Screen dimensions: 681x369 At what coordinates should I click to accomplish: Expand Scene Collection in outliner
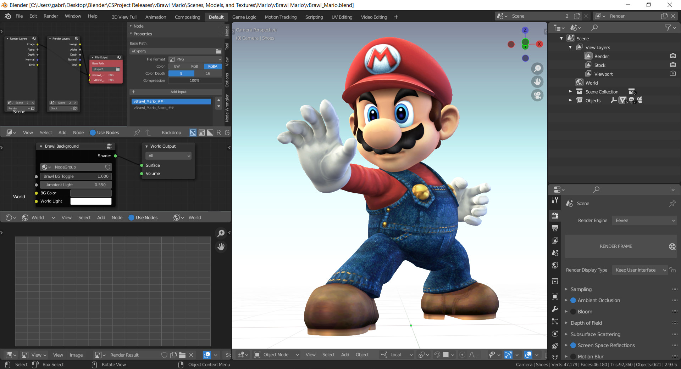pyautogui.click(x=570, y=91)
